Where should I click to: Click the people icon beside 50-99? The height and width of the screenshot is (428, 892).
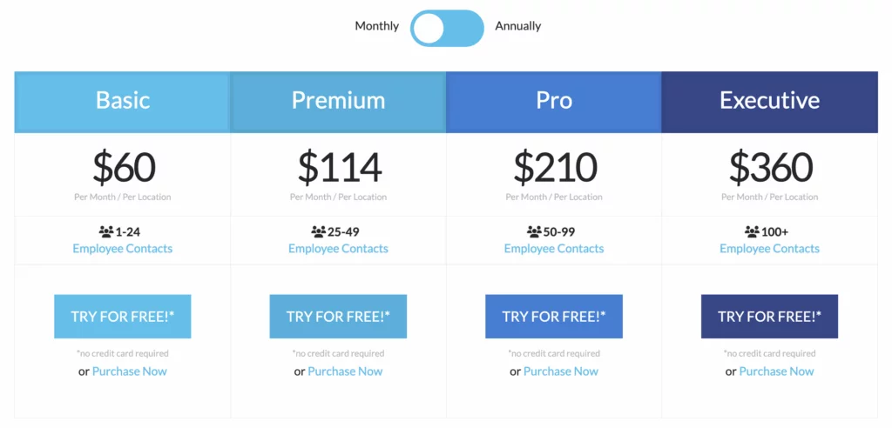click(534, 232)
